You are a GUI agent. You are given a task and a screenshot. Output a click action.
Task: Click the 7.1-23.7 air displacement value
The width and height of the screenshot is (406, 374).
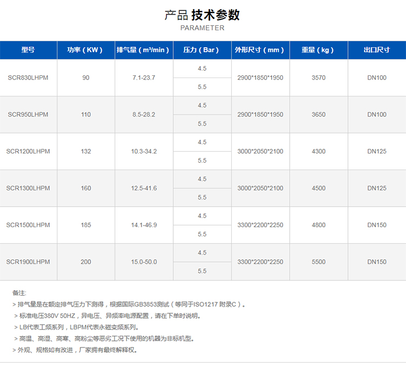click(143, 78)
